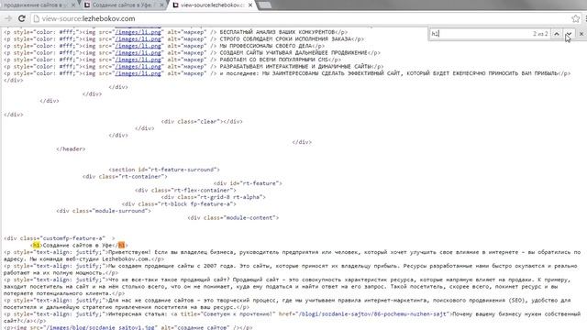
Task: Click div class 'clear' line
Action: [202, 122]
